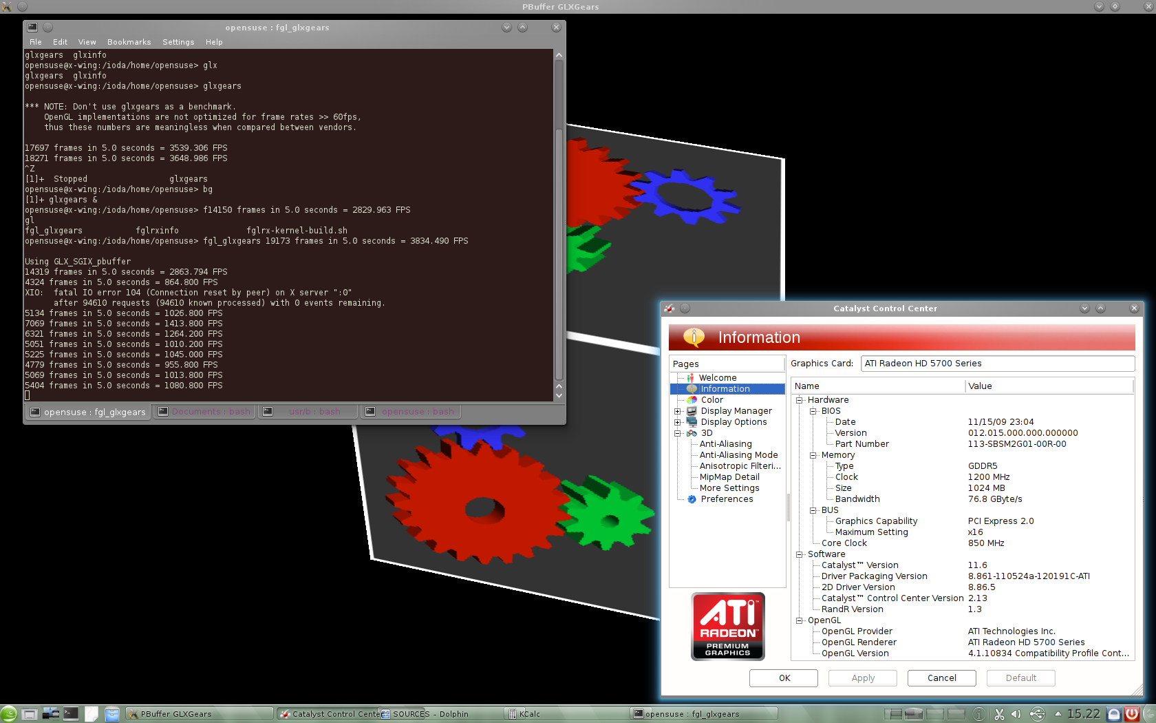Expand Display Manager in Pages tree
This screenshot has height=723, width=1156.
click(678, 411)
